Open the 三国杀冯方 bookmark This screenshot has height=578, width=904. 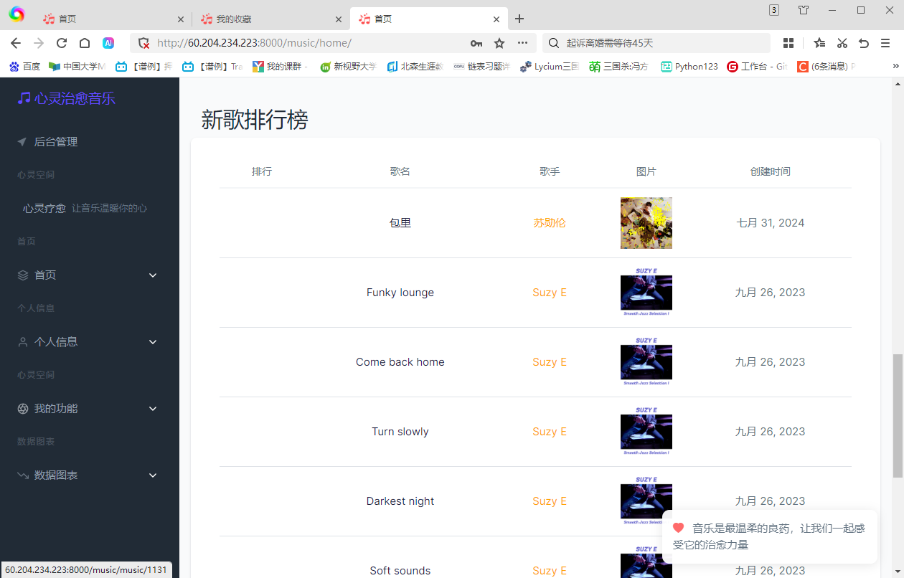(x=619, y=66)
